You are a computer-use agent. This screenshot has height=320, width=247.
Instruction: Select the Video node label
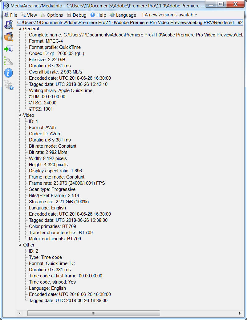pyautogui.click(x=29, y=115)
